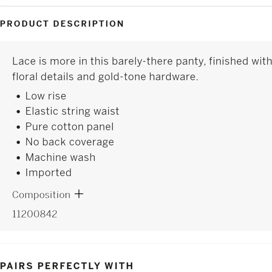Click the bullet dot before Pure cotton panel
272x272 pixels.
[x=18, y=127]
